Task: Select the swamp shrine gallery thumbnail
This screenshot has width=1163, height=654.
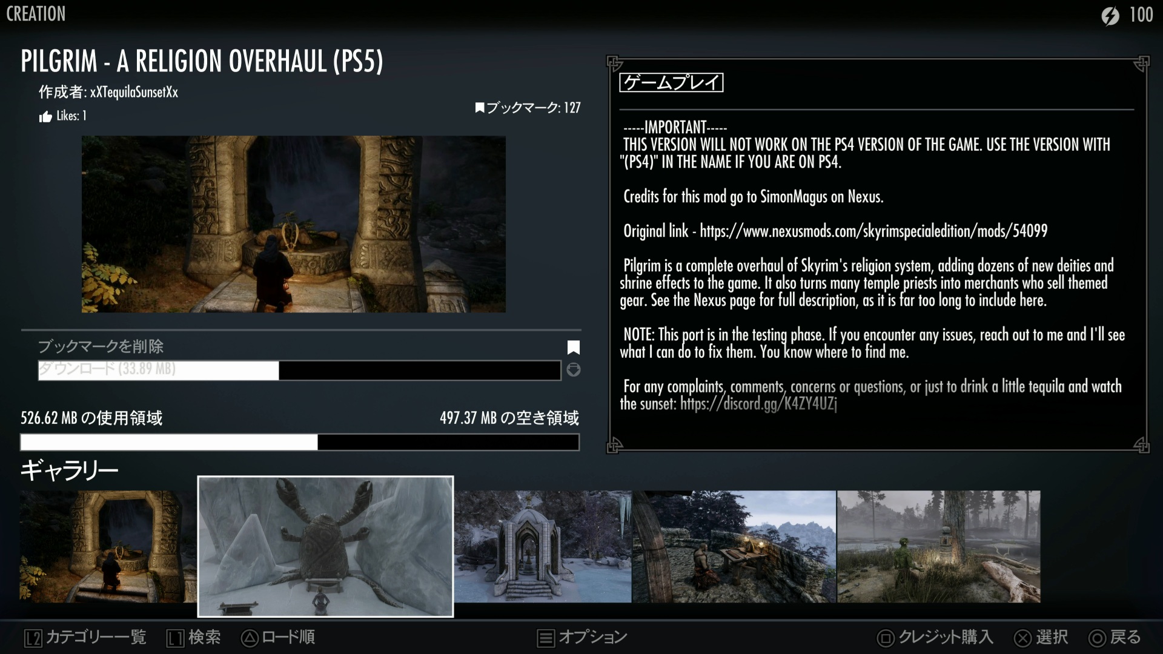Action: click(939, 546)
